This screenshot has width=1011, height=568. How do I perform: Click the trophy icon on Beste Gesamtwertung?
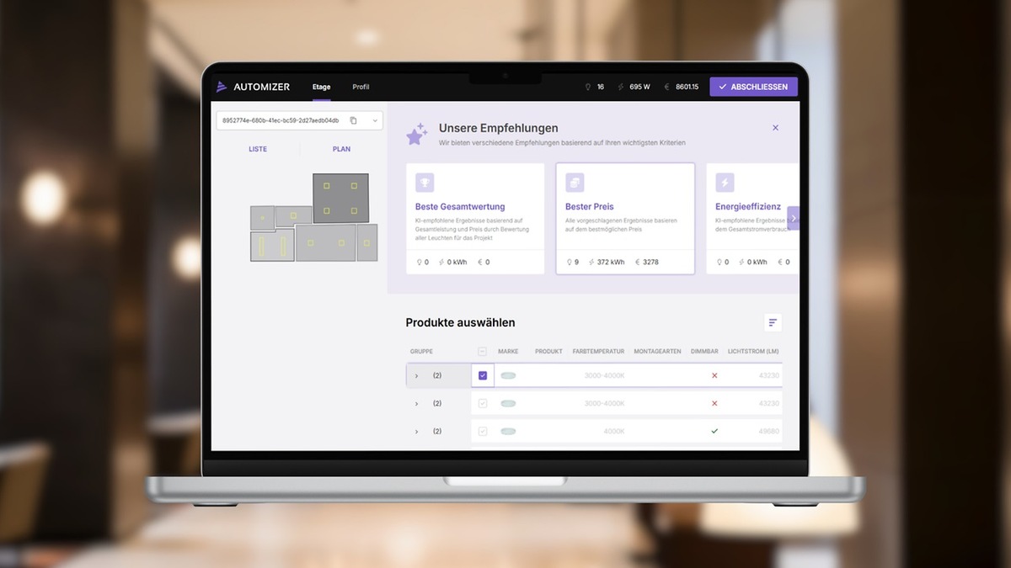pyautogui.click(x=425, y=183)
